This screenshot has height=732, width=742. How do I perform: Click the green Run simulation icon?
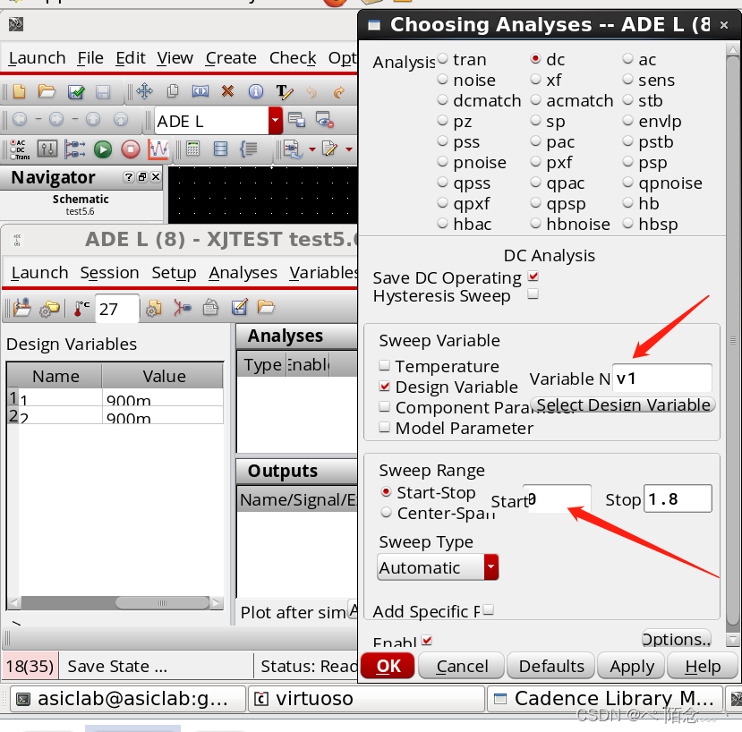coord(103,149)
